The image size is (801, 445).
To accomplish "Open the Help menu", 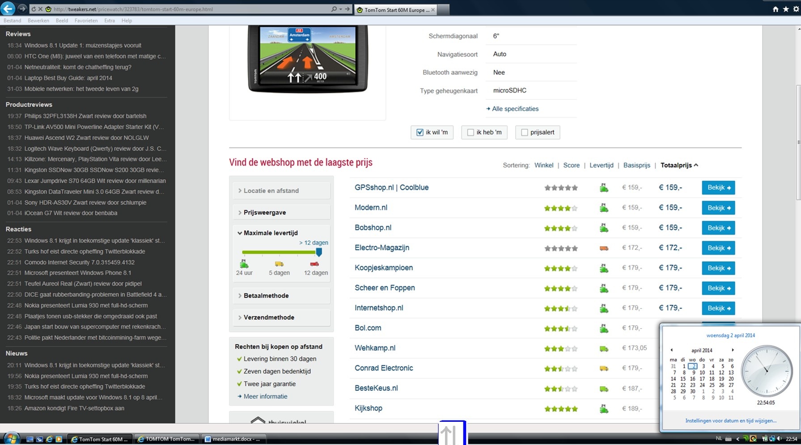I will pos(127,21).
